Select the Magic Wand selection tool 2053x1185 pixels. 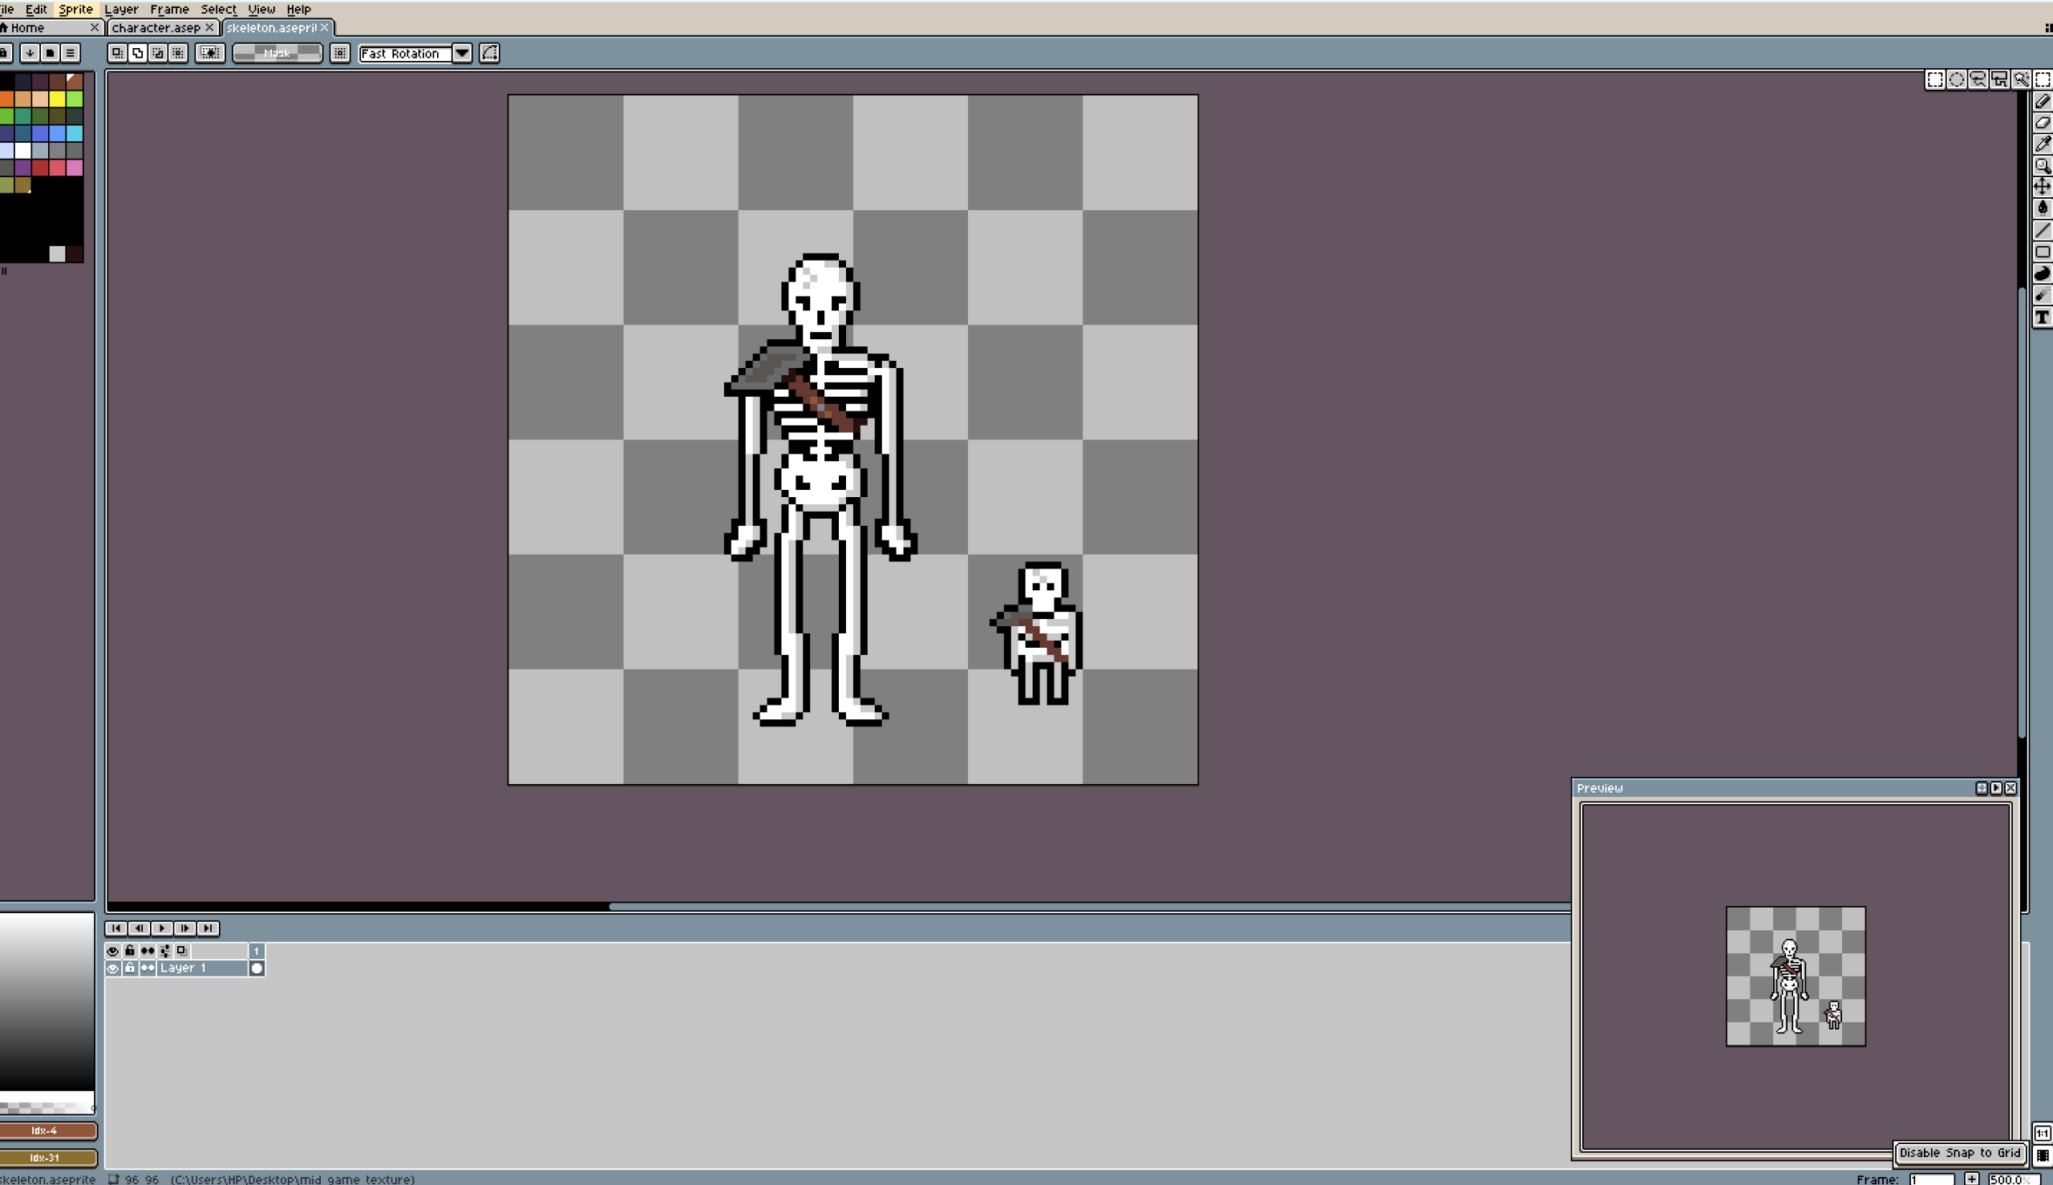coord(2020,79)
